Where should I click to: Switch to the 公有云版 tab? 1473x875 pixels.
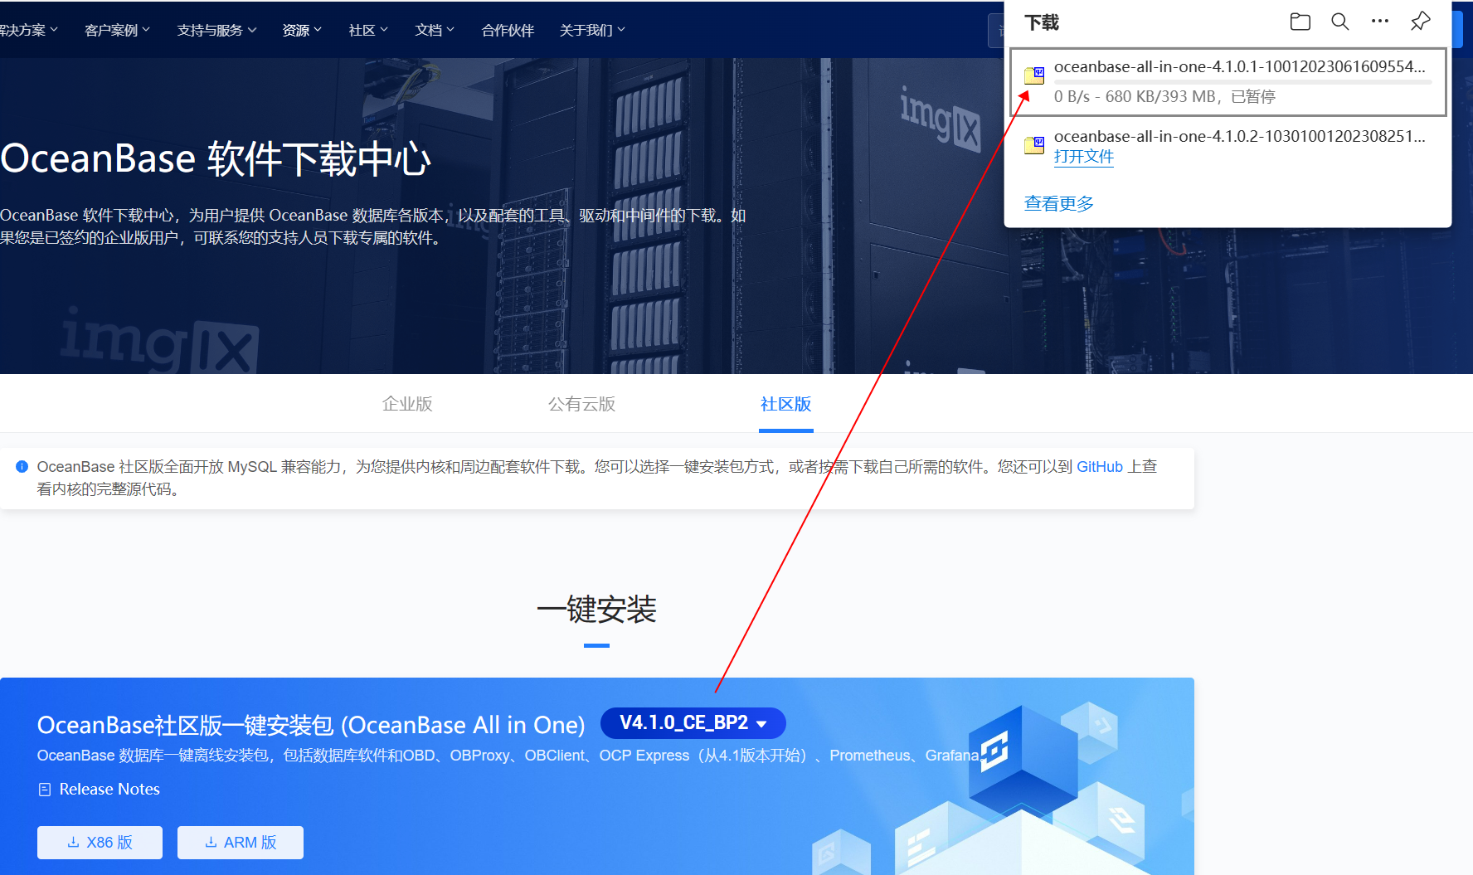pos(581,404)
